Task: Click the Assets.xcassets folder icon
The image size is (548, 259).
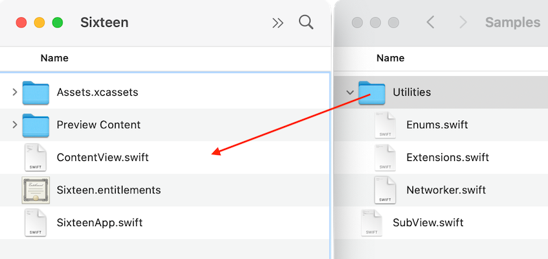Action: (x=36, y=92)
